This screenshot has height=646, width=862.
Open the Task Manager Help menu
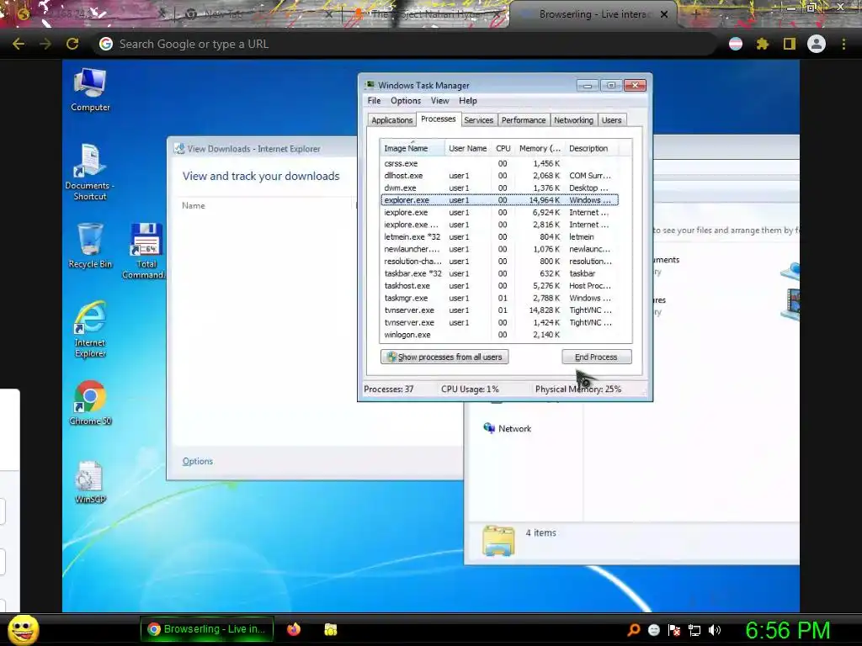pos(468,101)
